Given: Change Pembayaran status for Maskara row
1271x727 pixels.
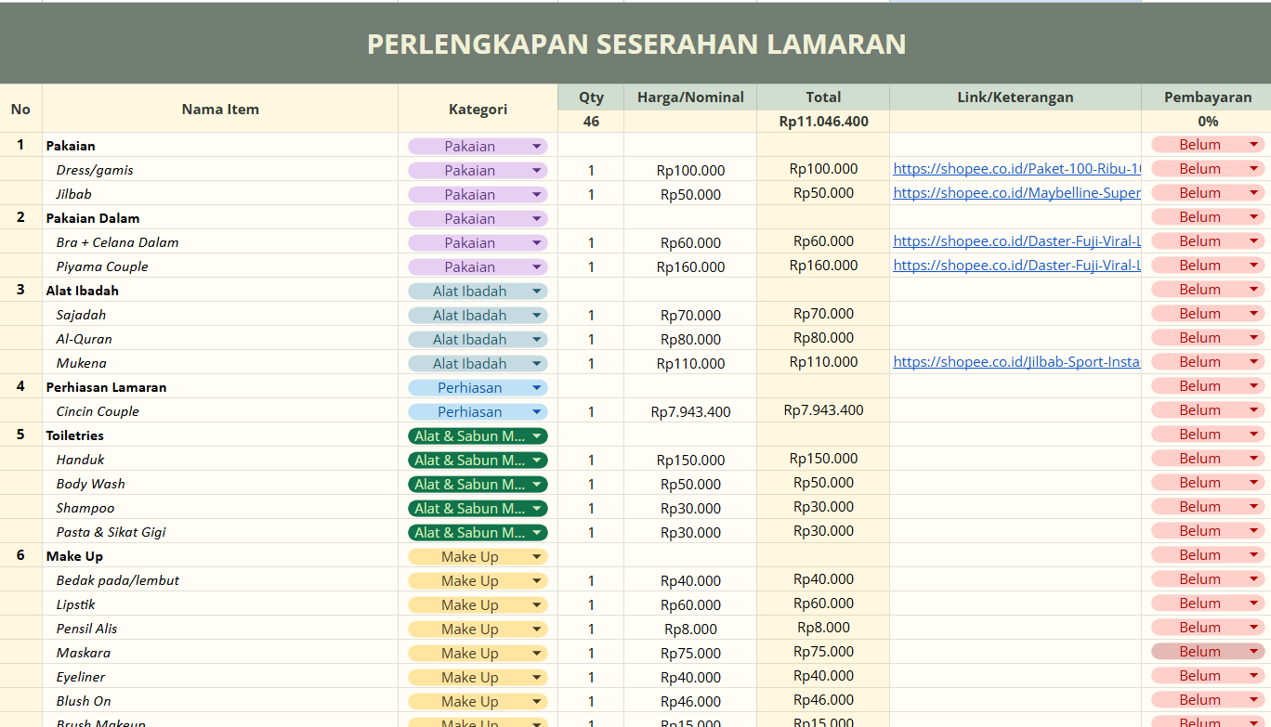Looking at the screenshot, I should click(1253, 652).
